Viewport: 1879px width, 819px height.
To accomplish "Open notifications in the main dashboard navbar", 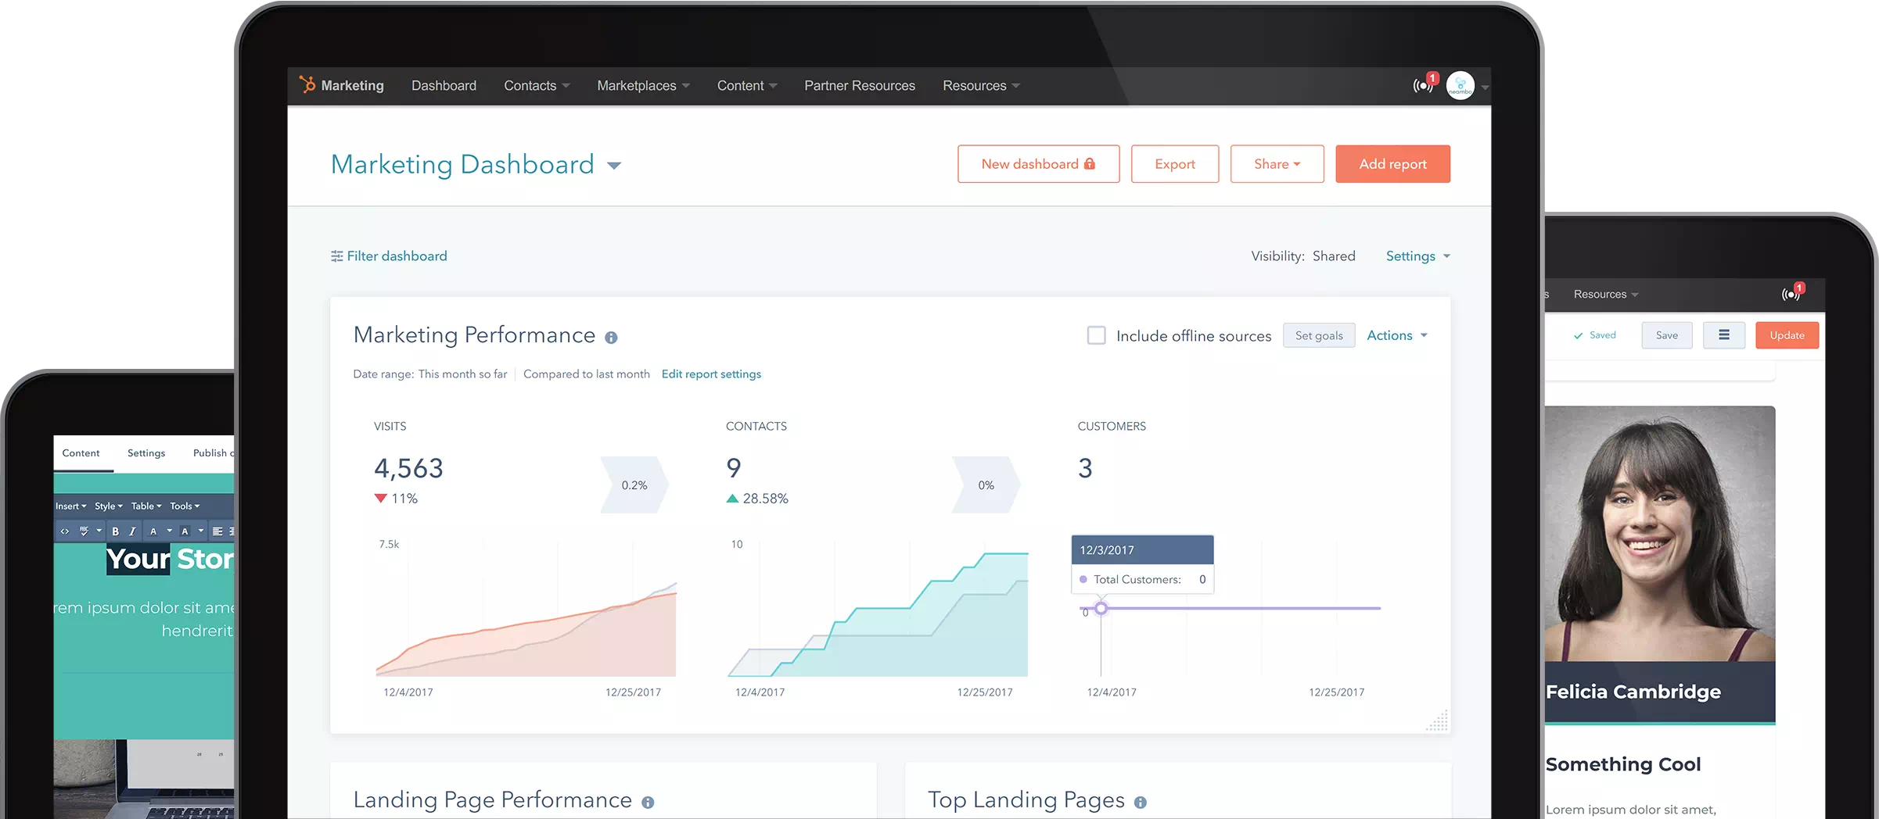I will 1423,85.
